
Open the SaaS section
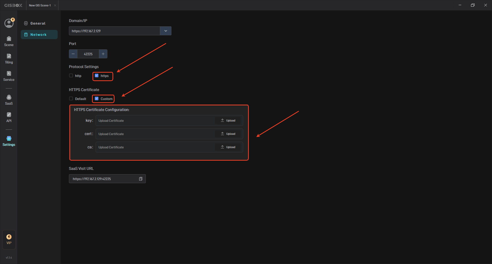tap(9, 100)
